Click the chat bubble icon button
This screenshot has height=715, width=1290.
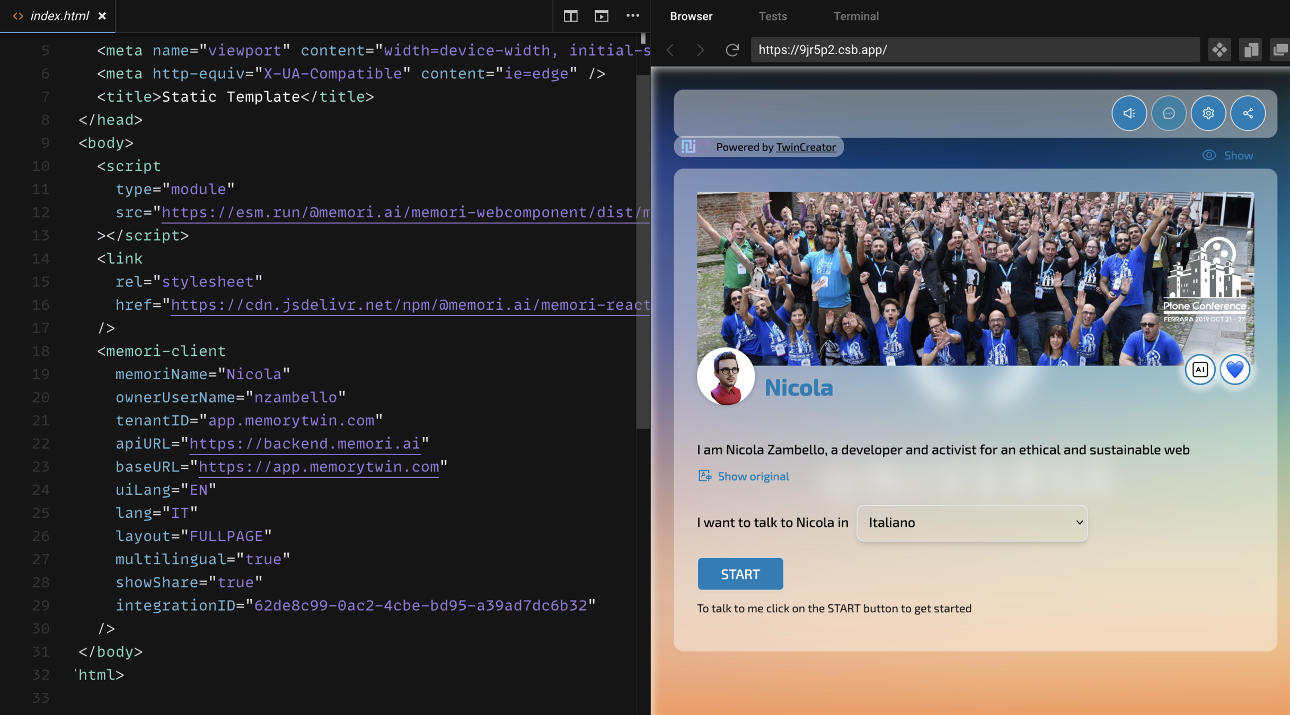(1169, 113)
